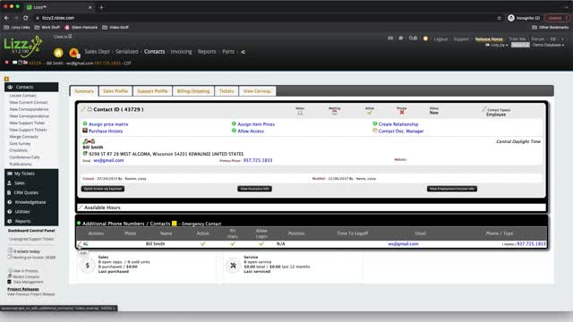This screenshot has height=322, width=573.
Task: Toggle the Active green checkmark in contact header
Action: 370,113
